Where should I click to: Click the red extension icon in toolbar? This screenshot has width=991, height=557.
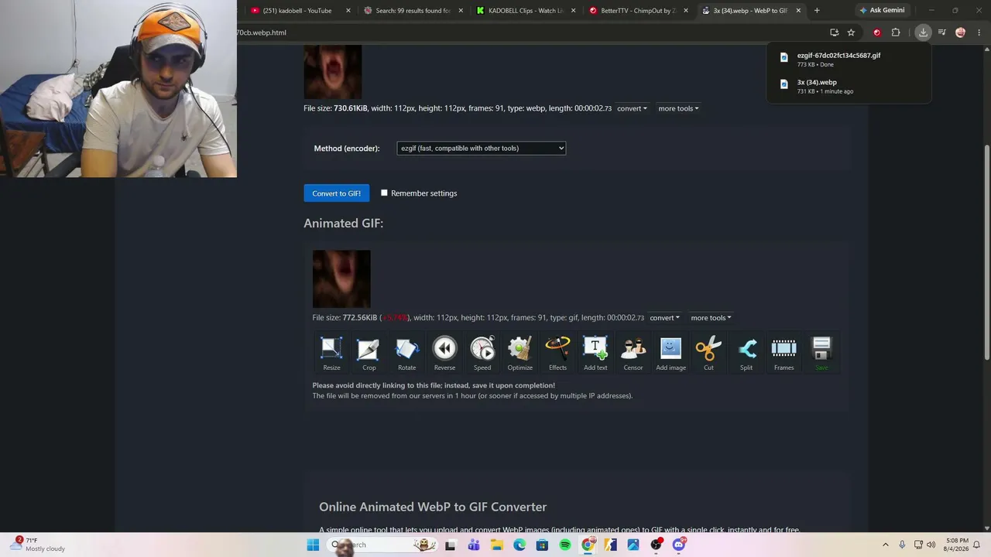pyautogui.click(x=876, y=32)
